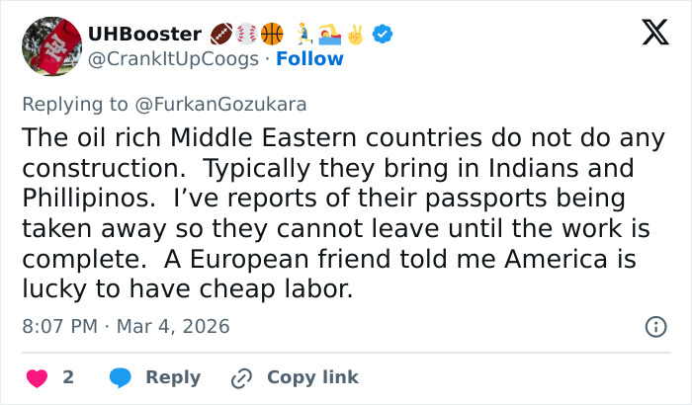
Task: Click the reply speech bubble icon
Action: pyautogui.click(x=121, y=377)
